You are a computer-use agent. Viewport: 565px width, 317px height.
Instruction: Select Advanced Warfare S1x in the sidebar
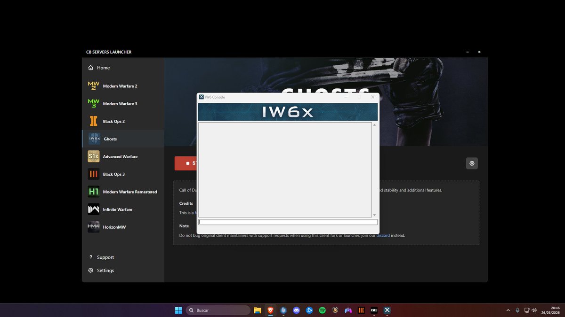(x=123, y=156)
